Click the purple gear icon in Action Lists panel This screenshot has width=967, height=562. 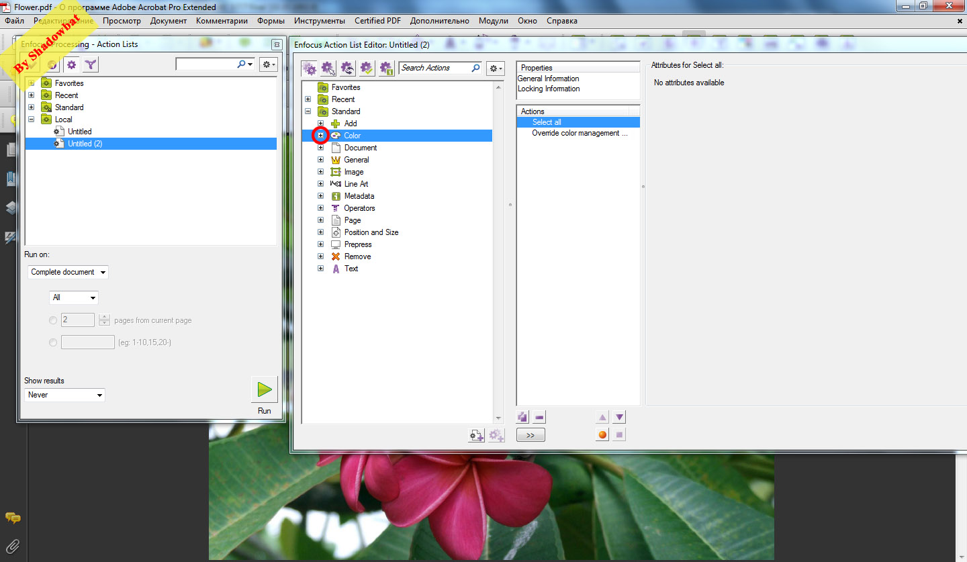point(71,64)
